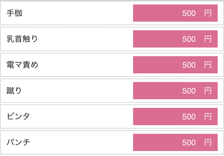The height and width of the screenshot is (156, 224).
Task: Select the pink price box for パンチ
Action: pos(175,142)
